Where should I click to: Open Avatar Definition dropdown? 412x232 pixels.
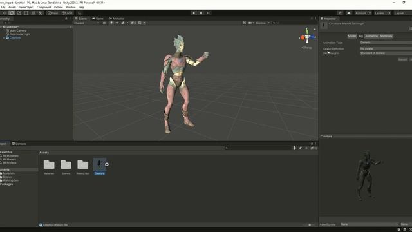click(386, 49)
